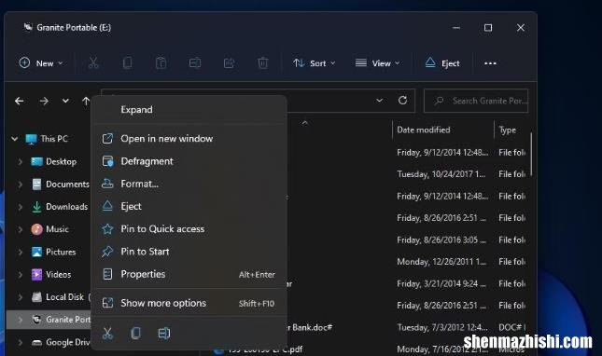This screenshot has height=356, width=602.
Task: Click the Properties menu icon
Action: click(107, 274)
